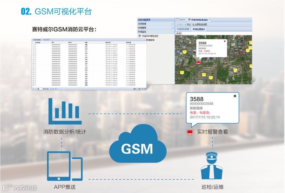
Task: Click table row with time 2017-07-17 17:28:27
Action: point(89,45)
